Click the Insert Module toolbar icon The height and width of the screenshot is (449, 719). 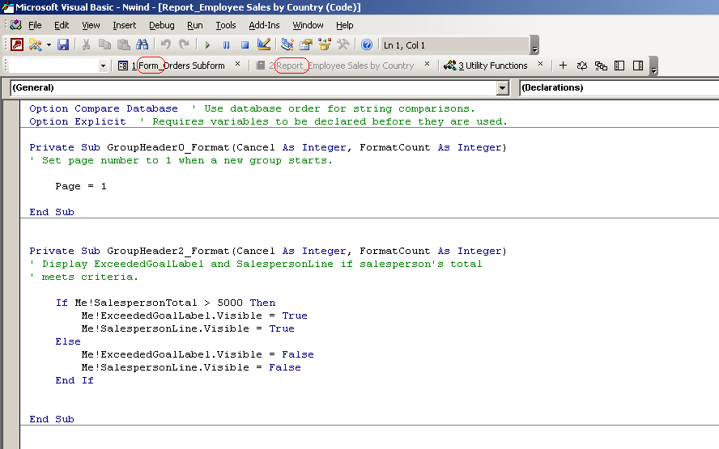[x=36, y=44]
